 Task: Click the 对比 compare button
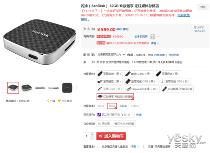(x=203, y=7)
